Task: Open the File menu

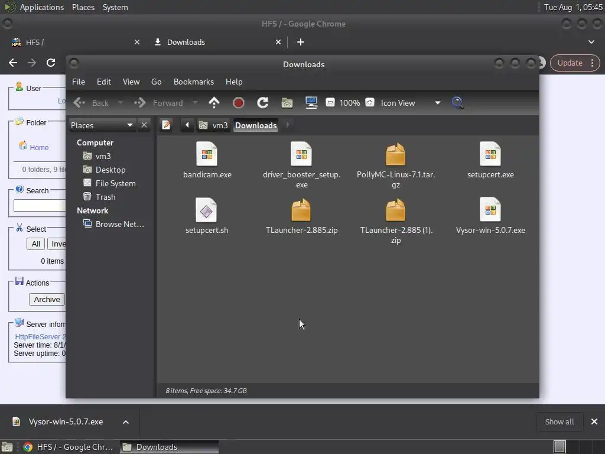Action: (x=79, y=82)
